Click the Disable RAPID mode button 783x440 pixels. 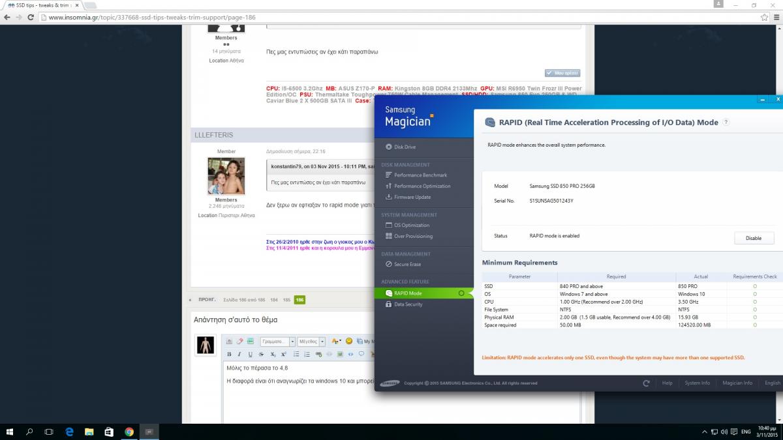[754, 238]
